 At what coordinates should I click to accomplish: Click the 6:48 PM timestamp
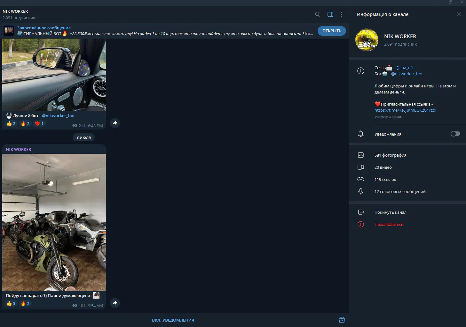click(95, 126)
